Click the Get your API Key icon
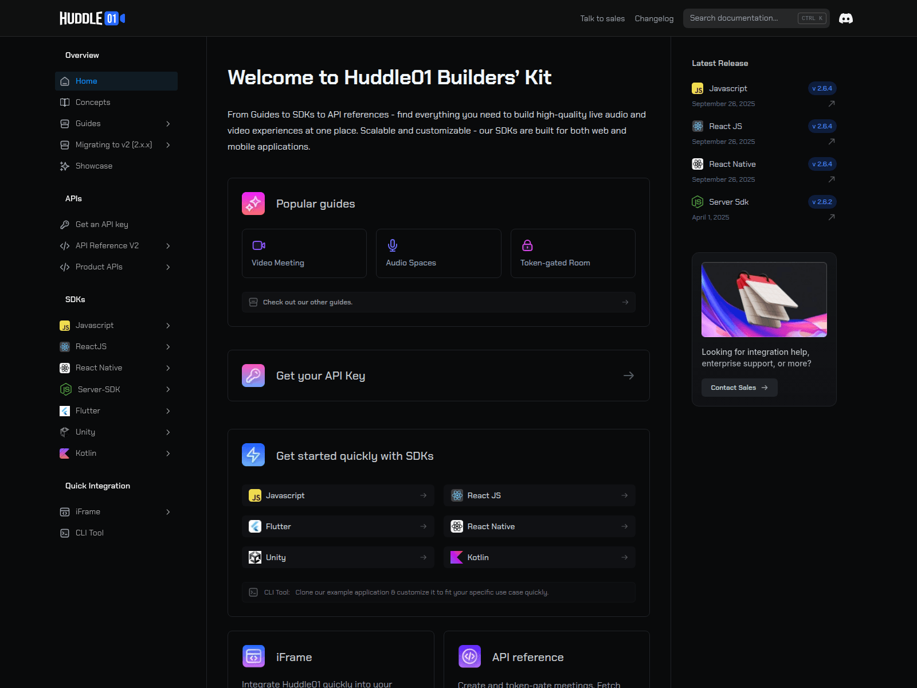The height and width of the screenshot is (688, 917). [253, 375]
